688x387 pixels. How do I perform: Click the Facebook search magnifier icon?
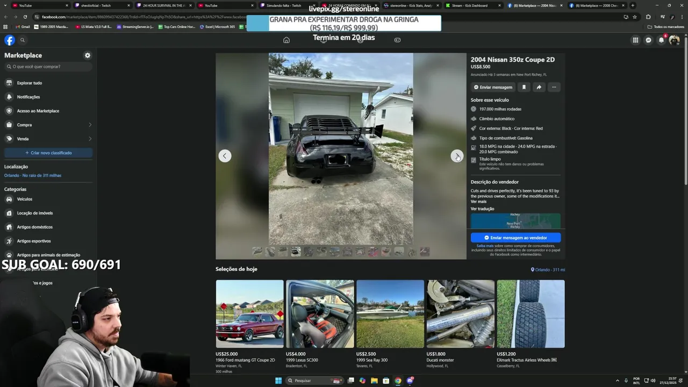(x=23, y=40)
